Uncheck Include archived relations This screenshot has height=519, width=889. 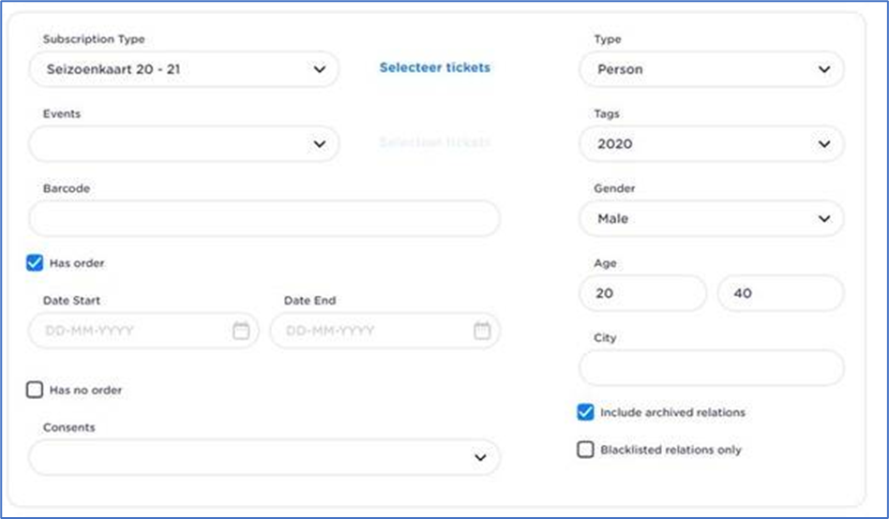[x=585, y=412]
